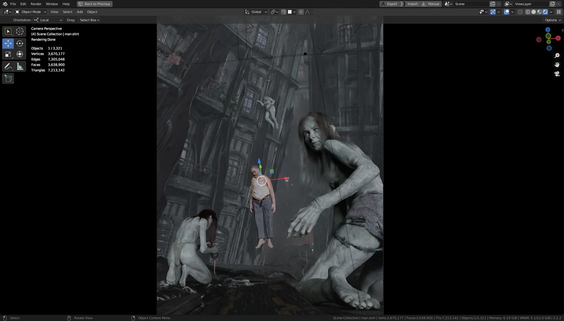Viewport: 564px width, 321px height.
Task: Toggle proportional editing
Action: pos(301,12)
